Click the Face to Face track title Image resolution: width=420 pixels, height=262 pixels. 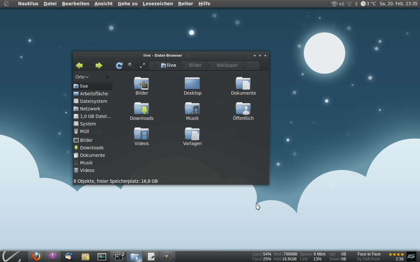(x=369, y=254)
